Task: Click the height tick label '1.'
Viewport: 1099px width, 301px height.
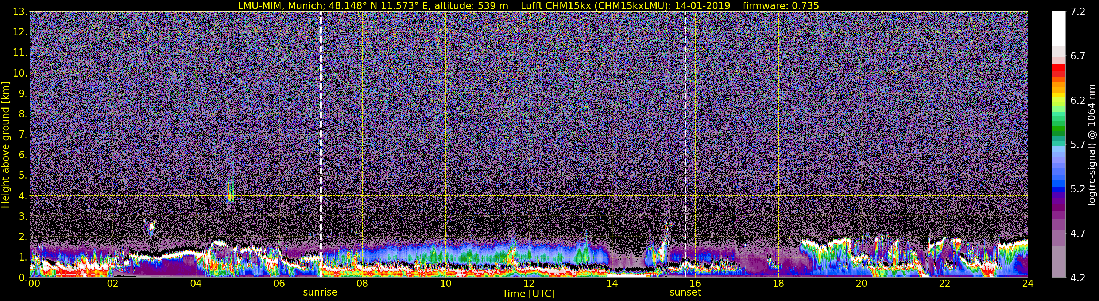Action: (22, 257)
